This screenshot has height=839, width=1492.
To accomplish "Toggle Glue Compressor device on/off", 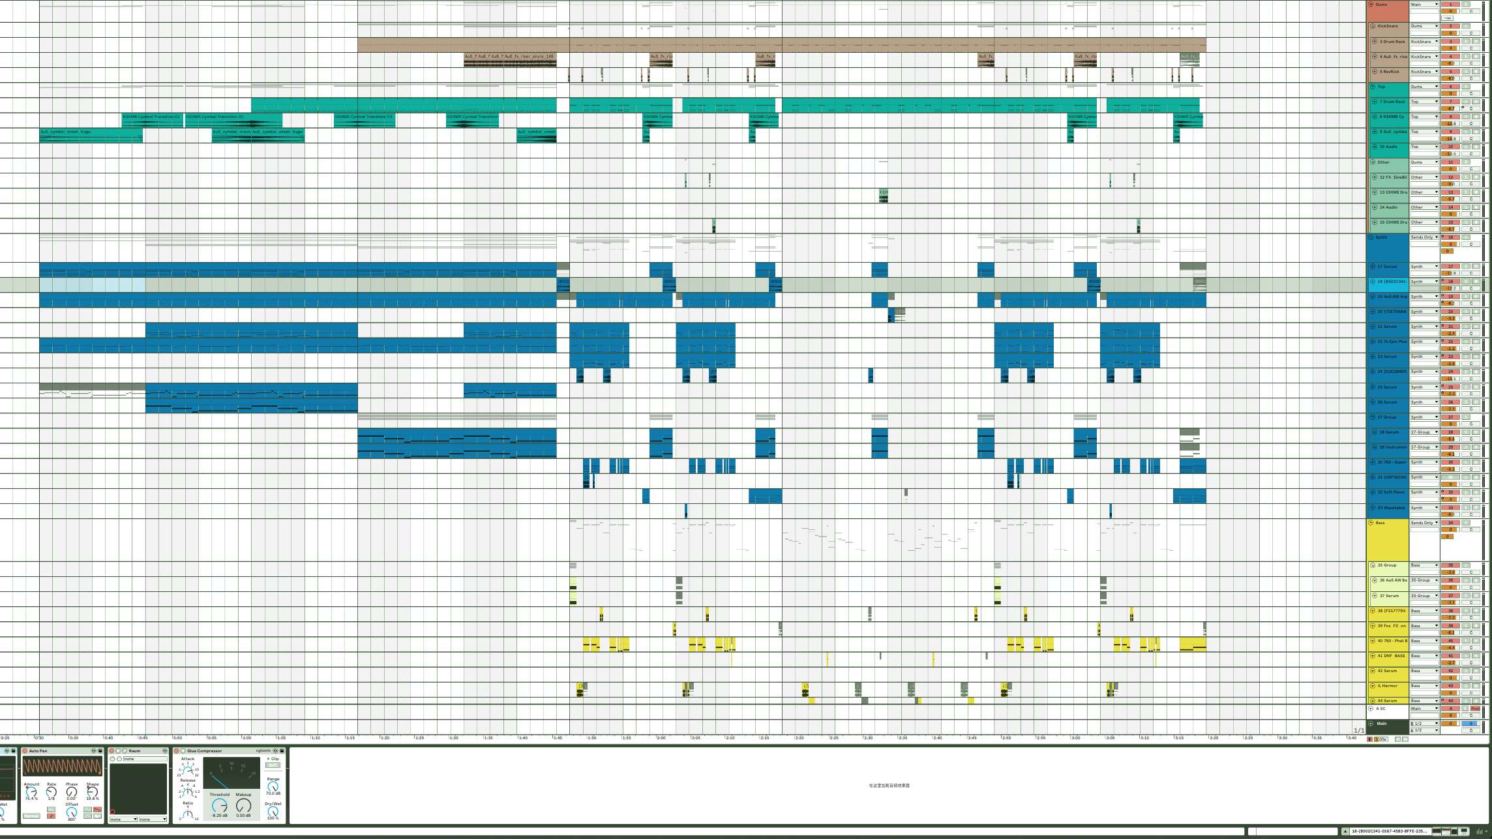I will pos(176,751).
